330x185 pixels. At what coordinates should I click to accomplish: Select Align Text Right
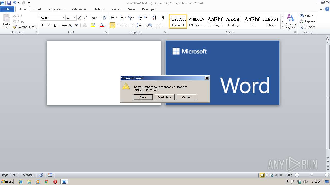pyautogui.click(x=125, y=25)
